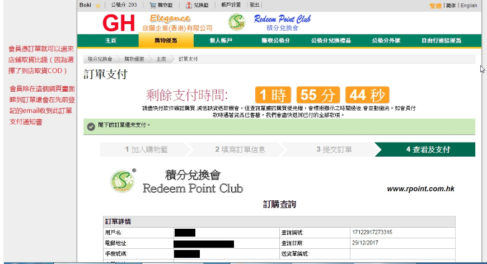Click the 55 分 countdown box
This screenshot has height=264, width=487.
coord(318,95)
